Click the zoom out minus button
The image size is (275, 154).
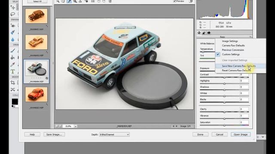[57, 126]
